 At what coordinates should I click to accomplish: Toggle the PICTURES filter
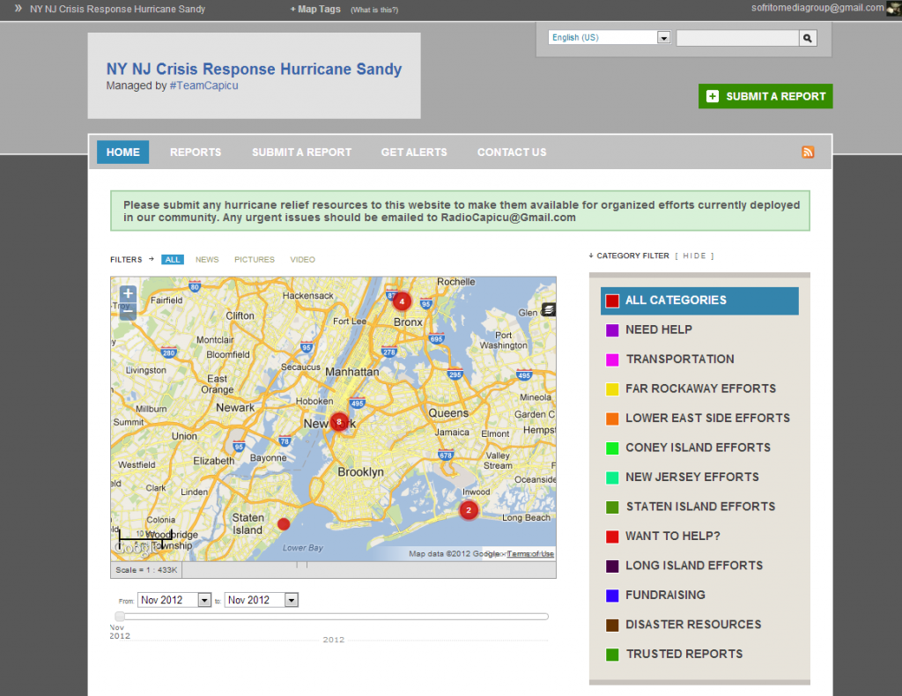tap(254, 259)
